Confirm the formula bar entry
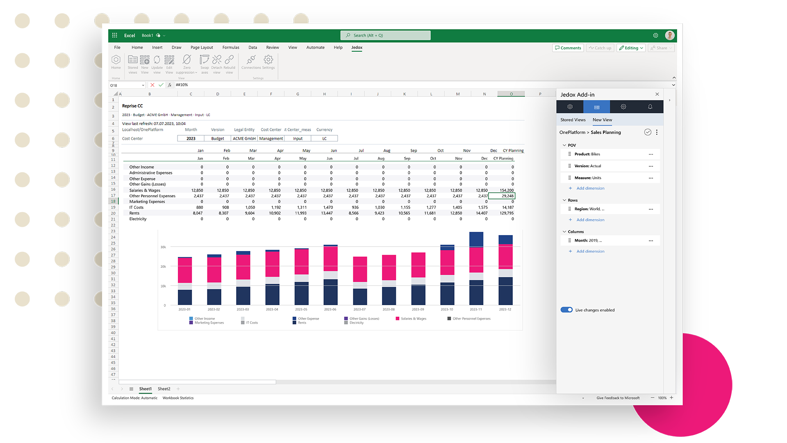Screen dimensions: 787x443 pyautogui.click(x=161, y=85)
